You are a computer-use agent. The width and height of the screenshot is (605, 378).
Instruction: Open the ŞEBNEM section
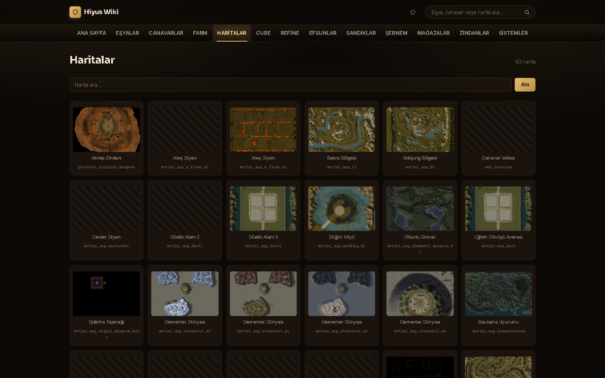[396, 33]
